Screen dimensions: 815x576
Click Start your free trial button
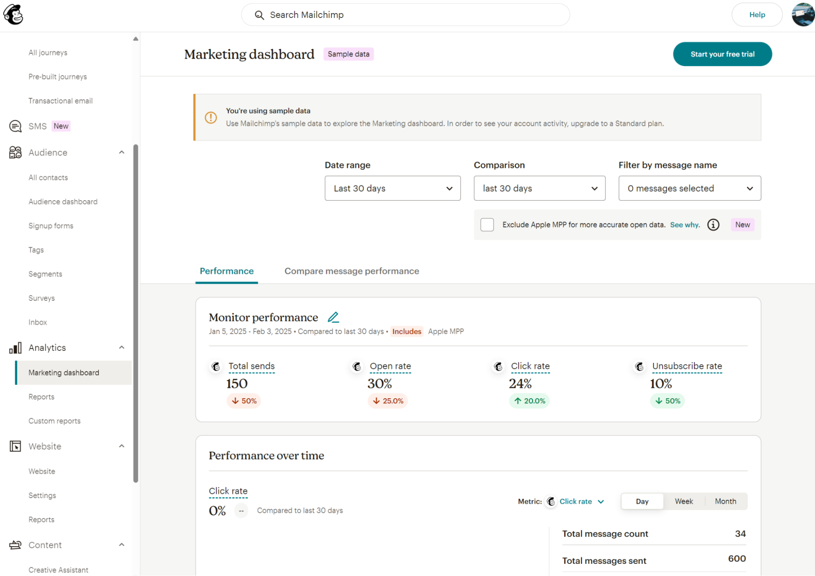(x=722, y=54)
